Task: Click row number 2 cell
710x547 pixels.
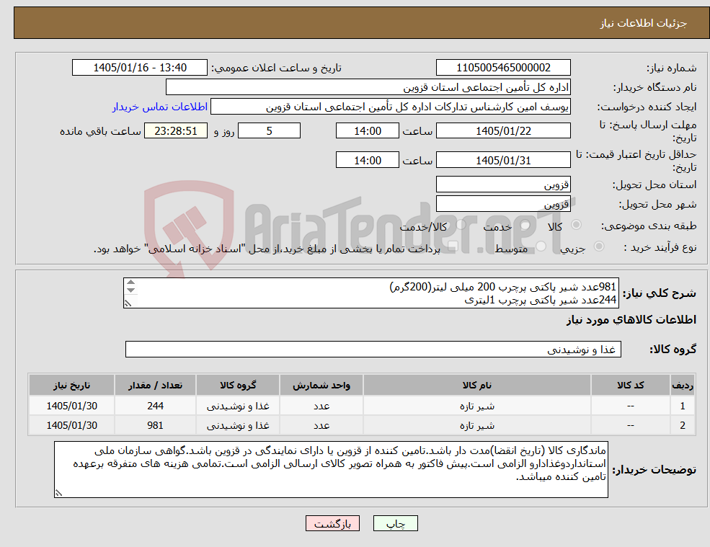Action: coord(683,426)
